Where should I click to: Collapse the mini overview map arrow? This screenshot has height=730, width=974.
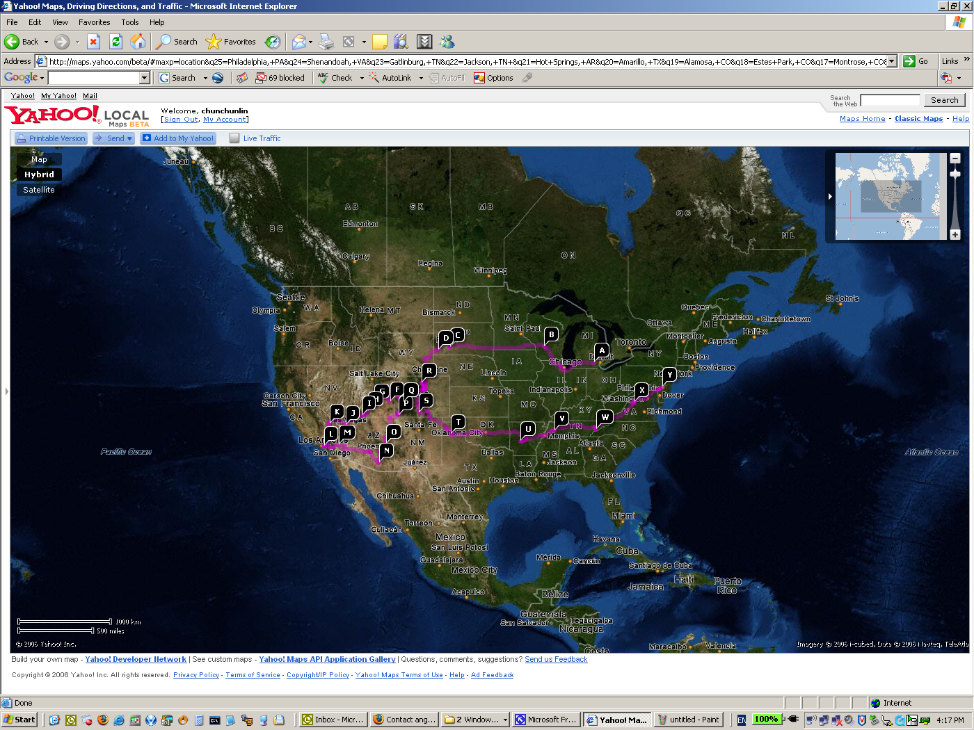tap(830, 197)
